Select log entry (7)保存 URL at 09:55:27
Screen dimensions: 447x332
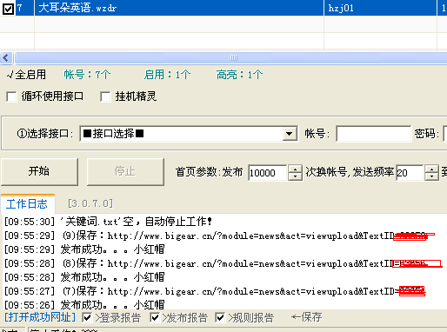pyautogui.click(x=215, y=291)
